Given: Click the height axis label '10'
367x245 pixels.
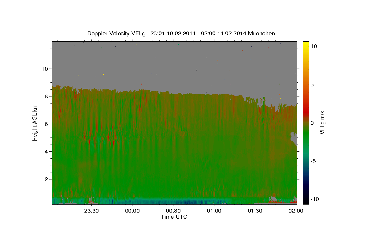Looking at the screenshot, I should 44,69.
